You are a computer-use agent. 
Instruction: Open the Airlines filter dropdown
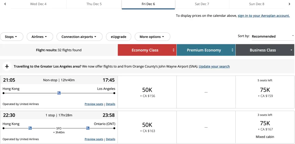click(40, 37)
